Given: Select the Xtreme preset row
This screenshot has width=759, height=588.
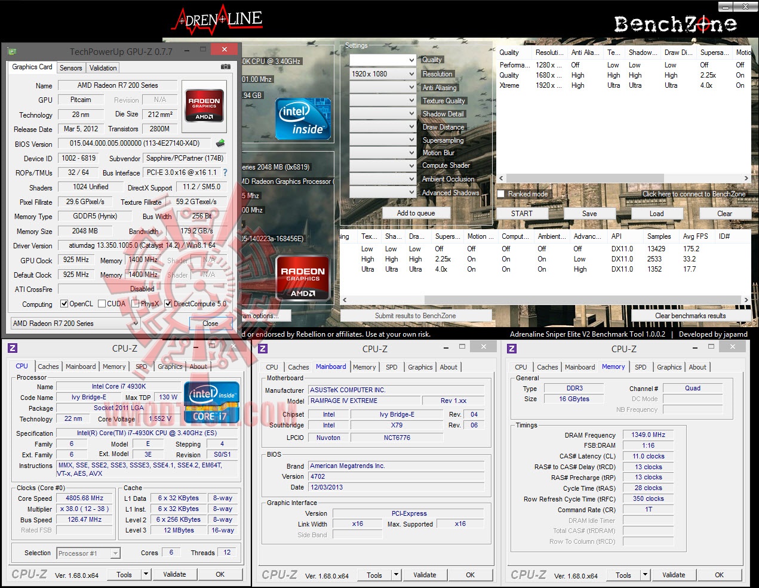Looking at the screenshot, I should pos(623,85).
